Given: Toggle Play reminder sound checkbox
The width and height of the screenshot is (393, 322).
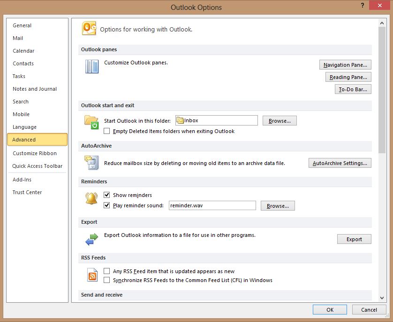Looking at the screenshot, I should point(107,205).
